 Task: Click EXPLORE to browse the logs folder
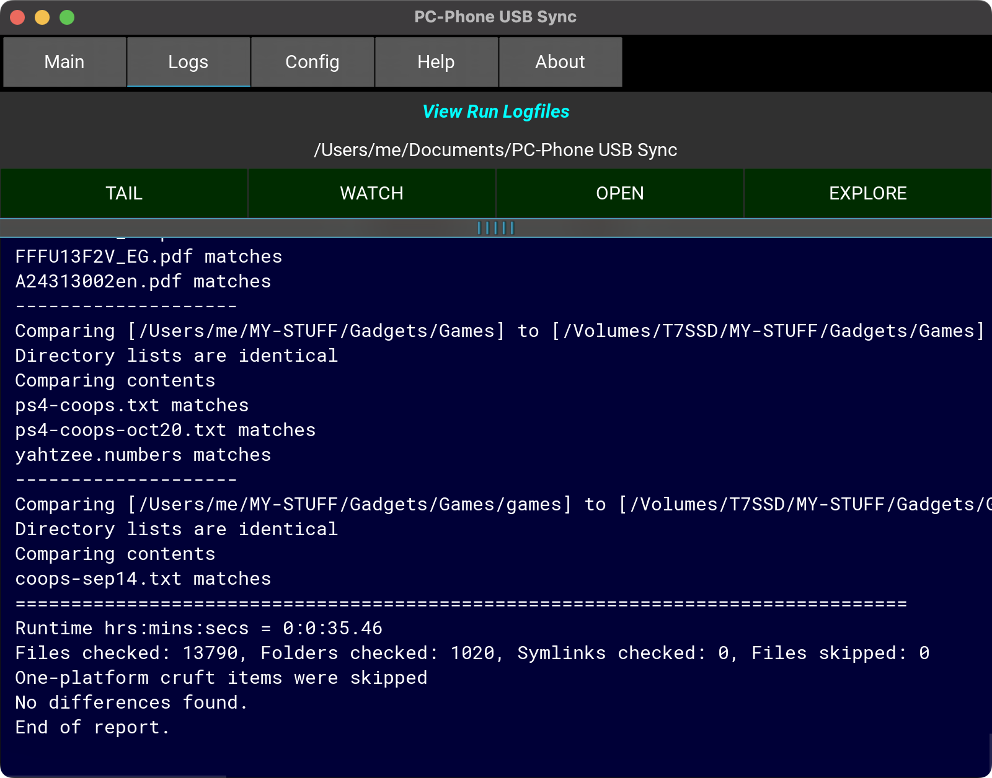coord(867,193)
